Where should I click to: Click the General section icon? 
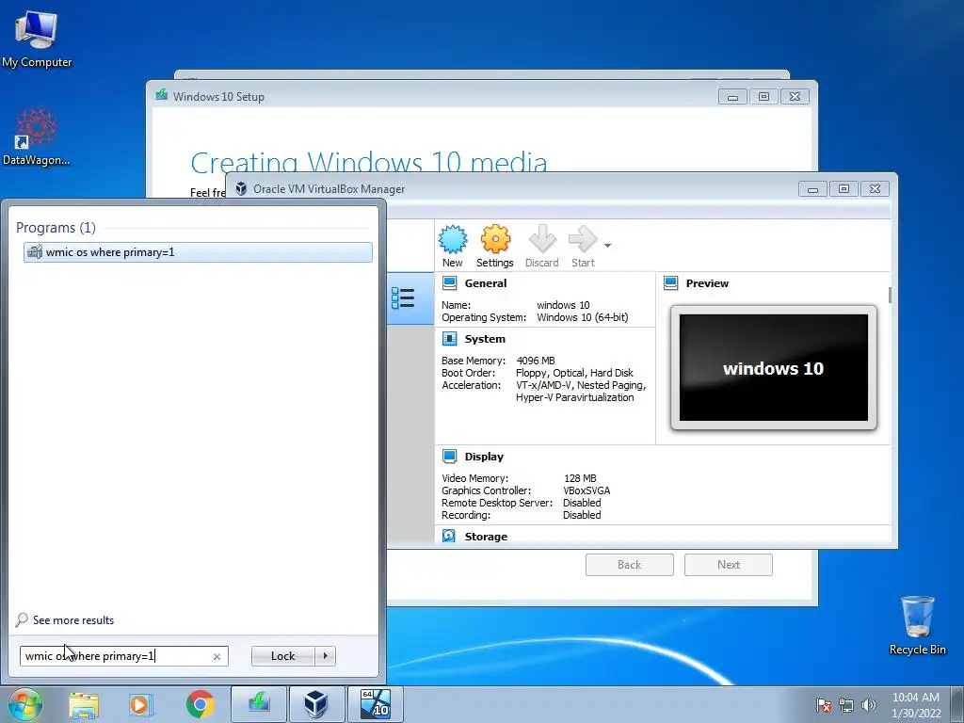pyautogui.click(x=449, y=282)
